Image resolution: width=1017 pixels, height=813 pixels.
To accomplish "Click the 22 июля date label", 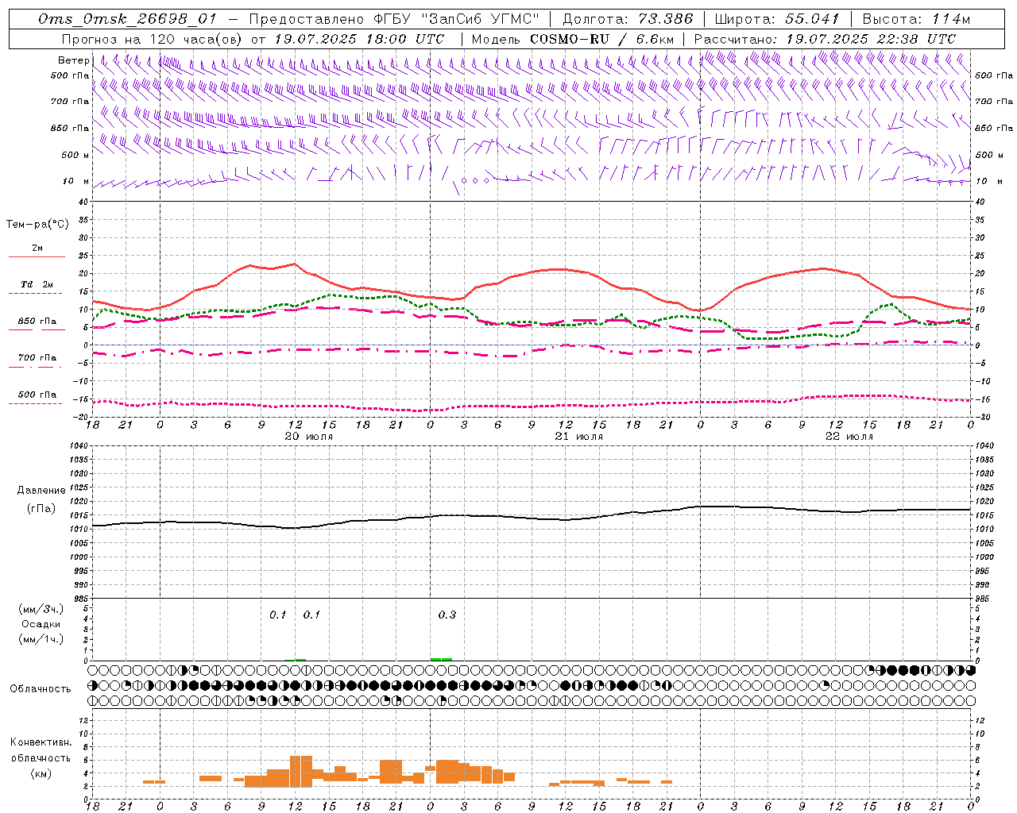I will pyautogui.click(x=849, y=436).
